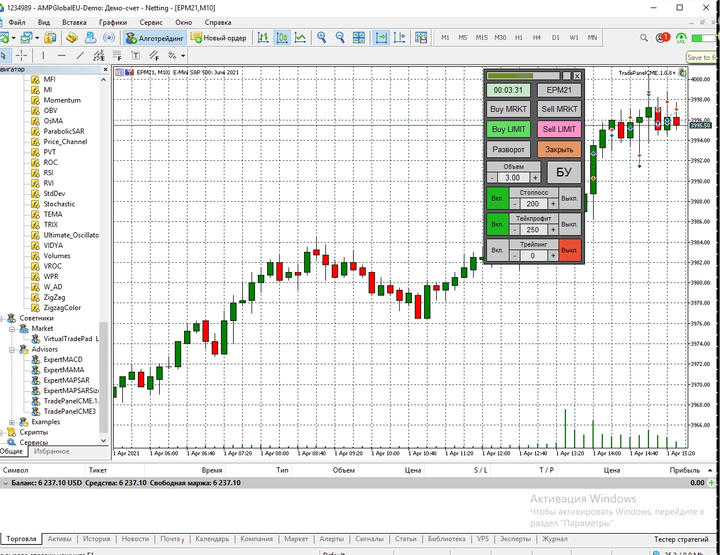The image size is (720, 555).
Task: Click the Новый ордер button
Action: 219,38
